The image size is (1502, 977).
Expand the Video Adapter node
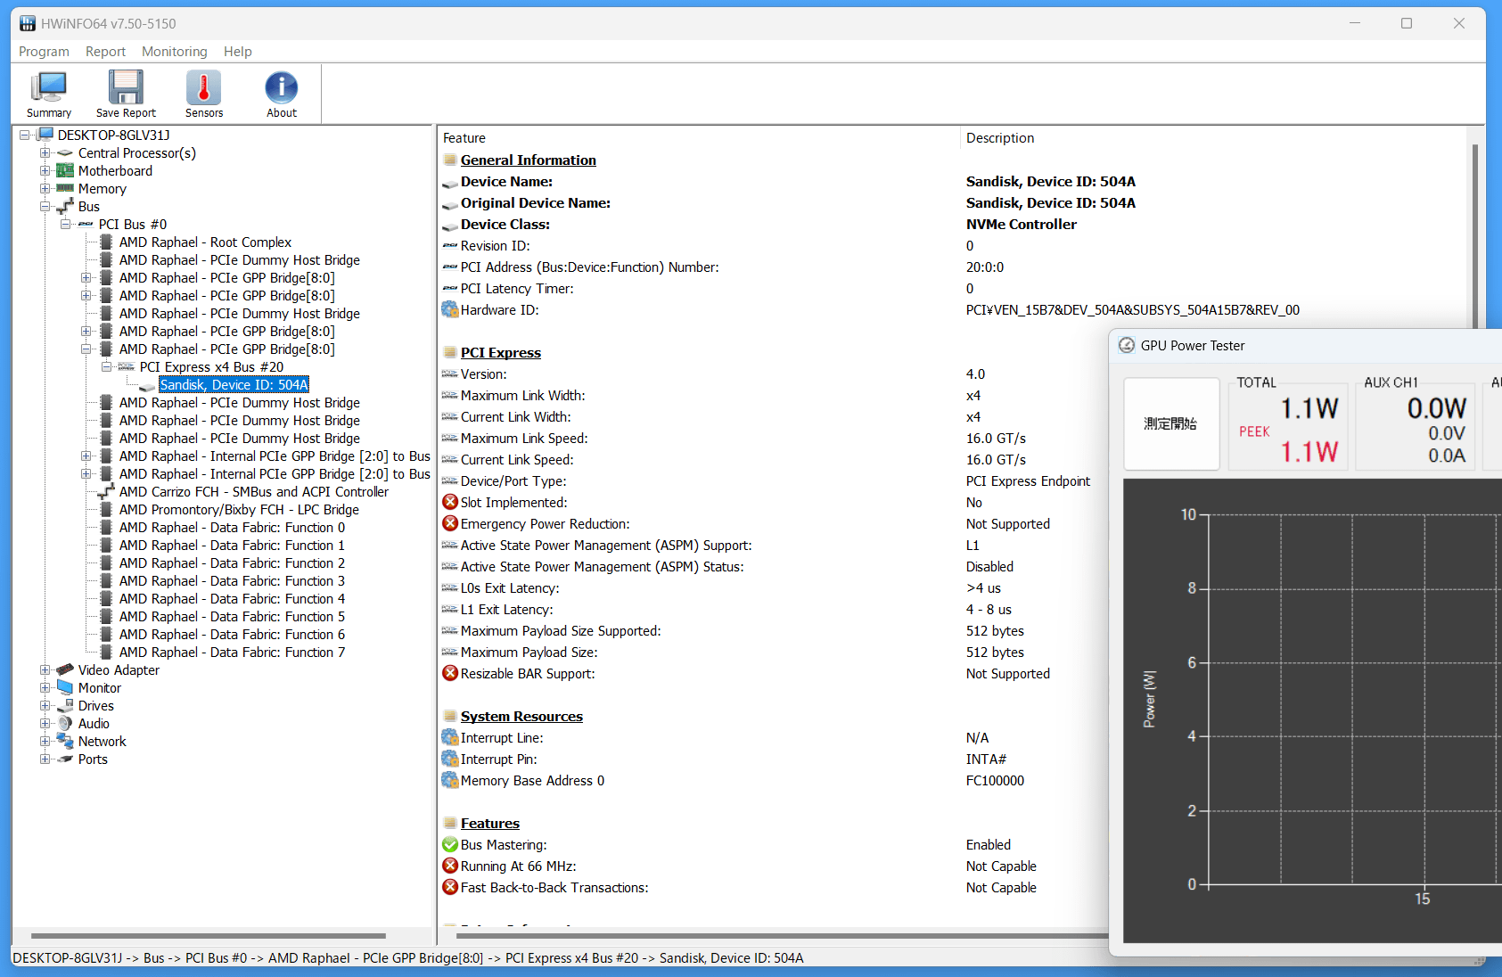45,669
